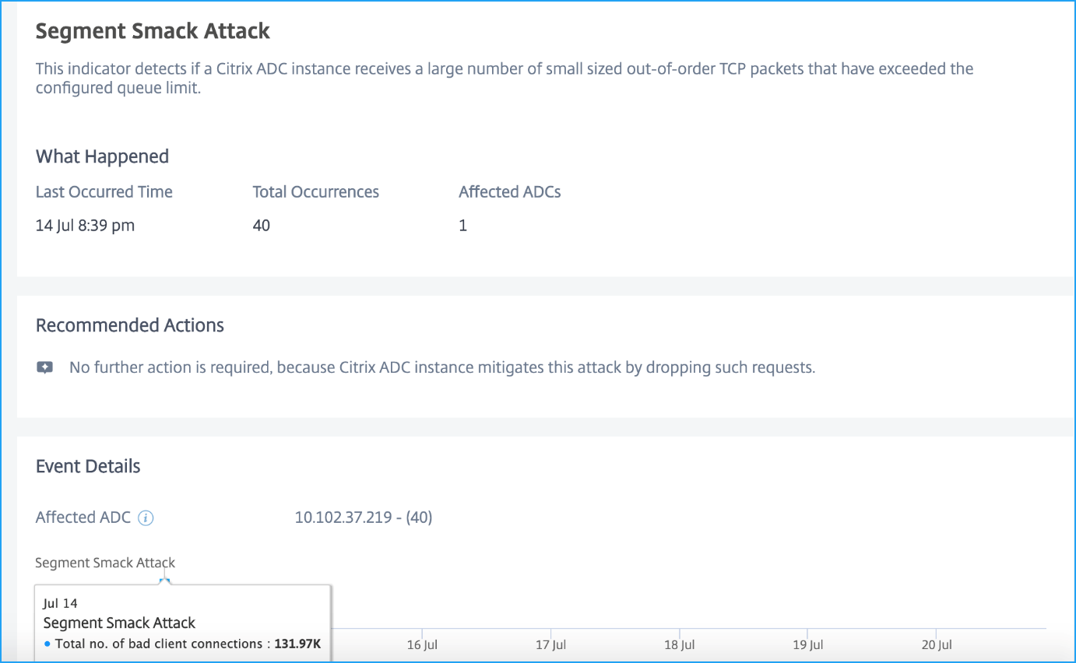The image size is (1076, 663).
Task: Click the Jul 14 data point on chart
Action: [x=164, y=581]
